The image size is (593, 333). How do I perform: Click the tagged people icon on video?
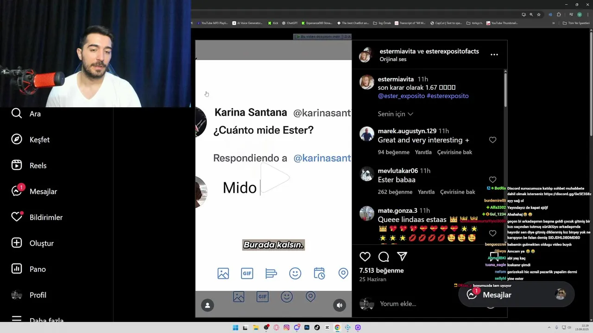point(208,305)
